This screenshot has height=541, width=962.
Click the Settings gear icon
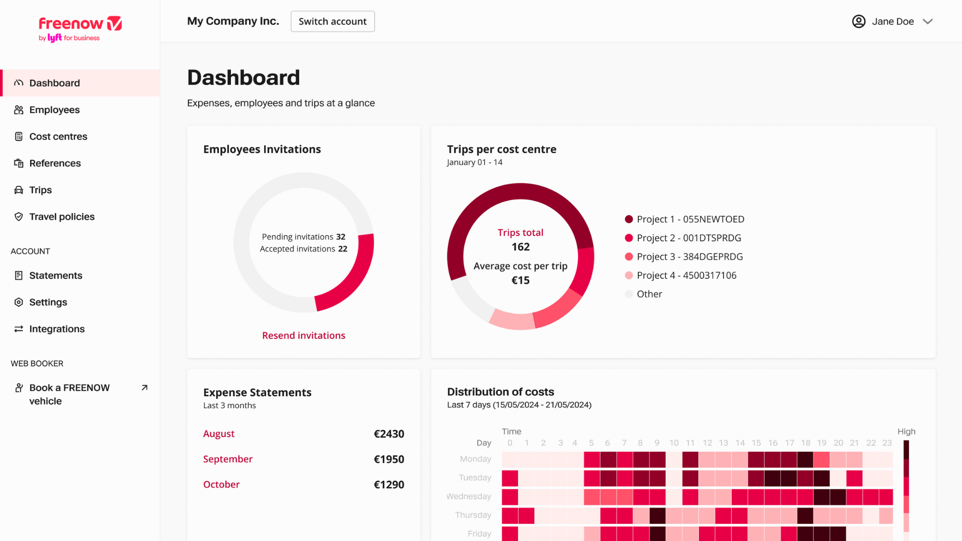(x=19, y=302)
